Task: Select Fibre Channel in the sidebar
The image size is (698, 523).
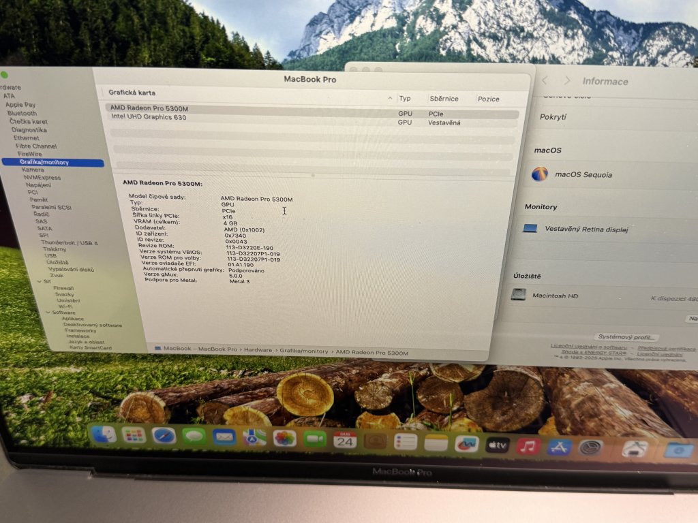Action: pos(36,146)
